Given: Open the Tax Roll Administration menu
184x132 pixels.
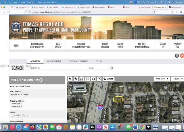Looking at the screenshot, I should 142,46.
